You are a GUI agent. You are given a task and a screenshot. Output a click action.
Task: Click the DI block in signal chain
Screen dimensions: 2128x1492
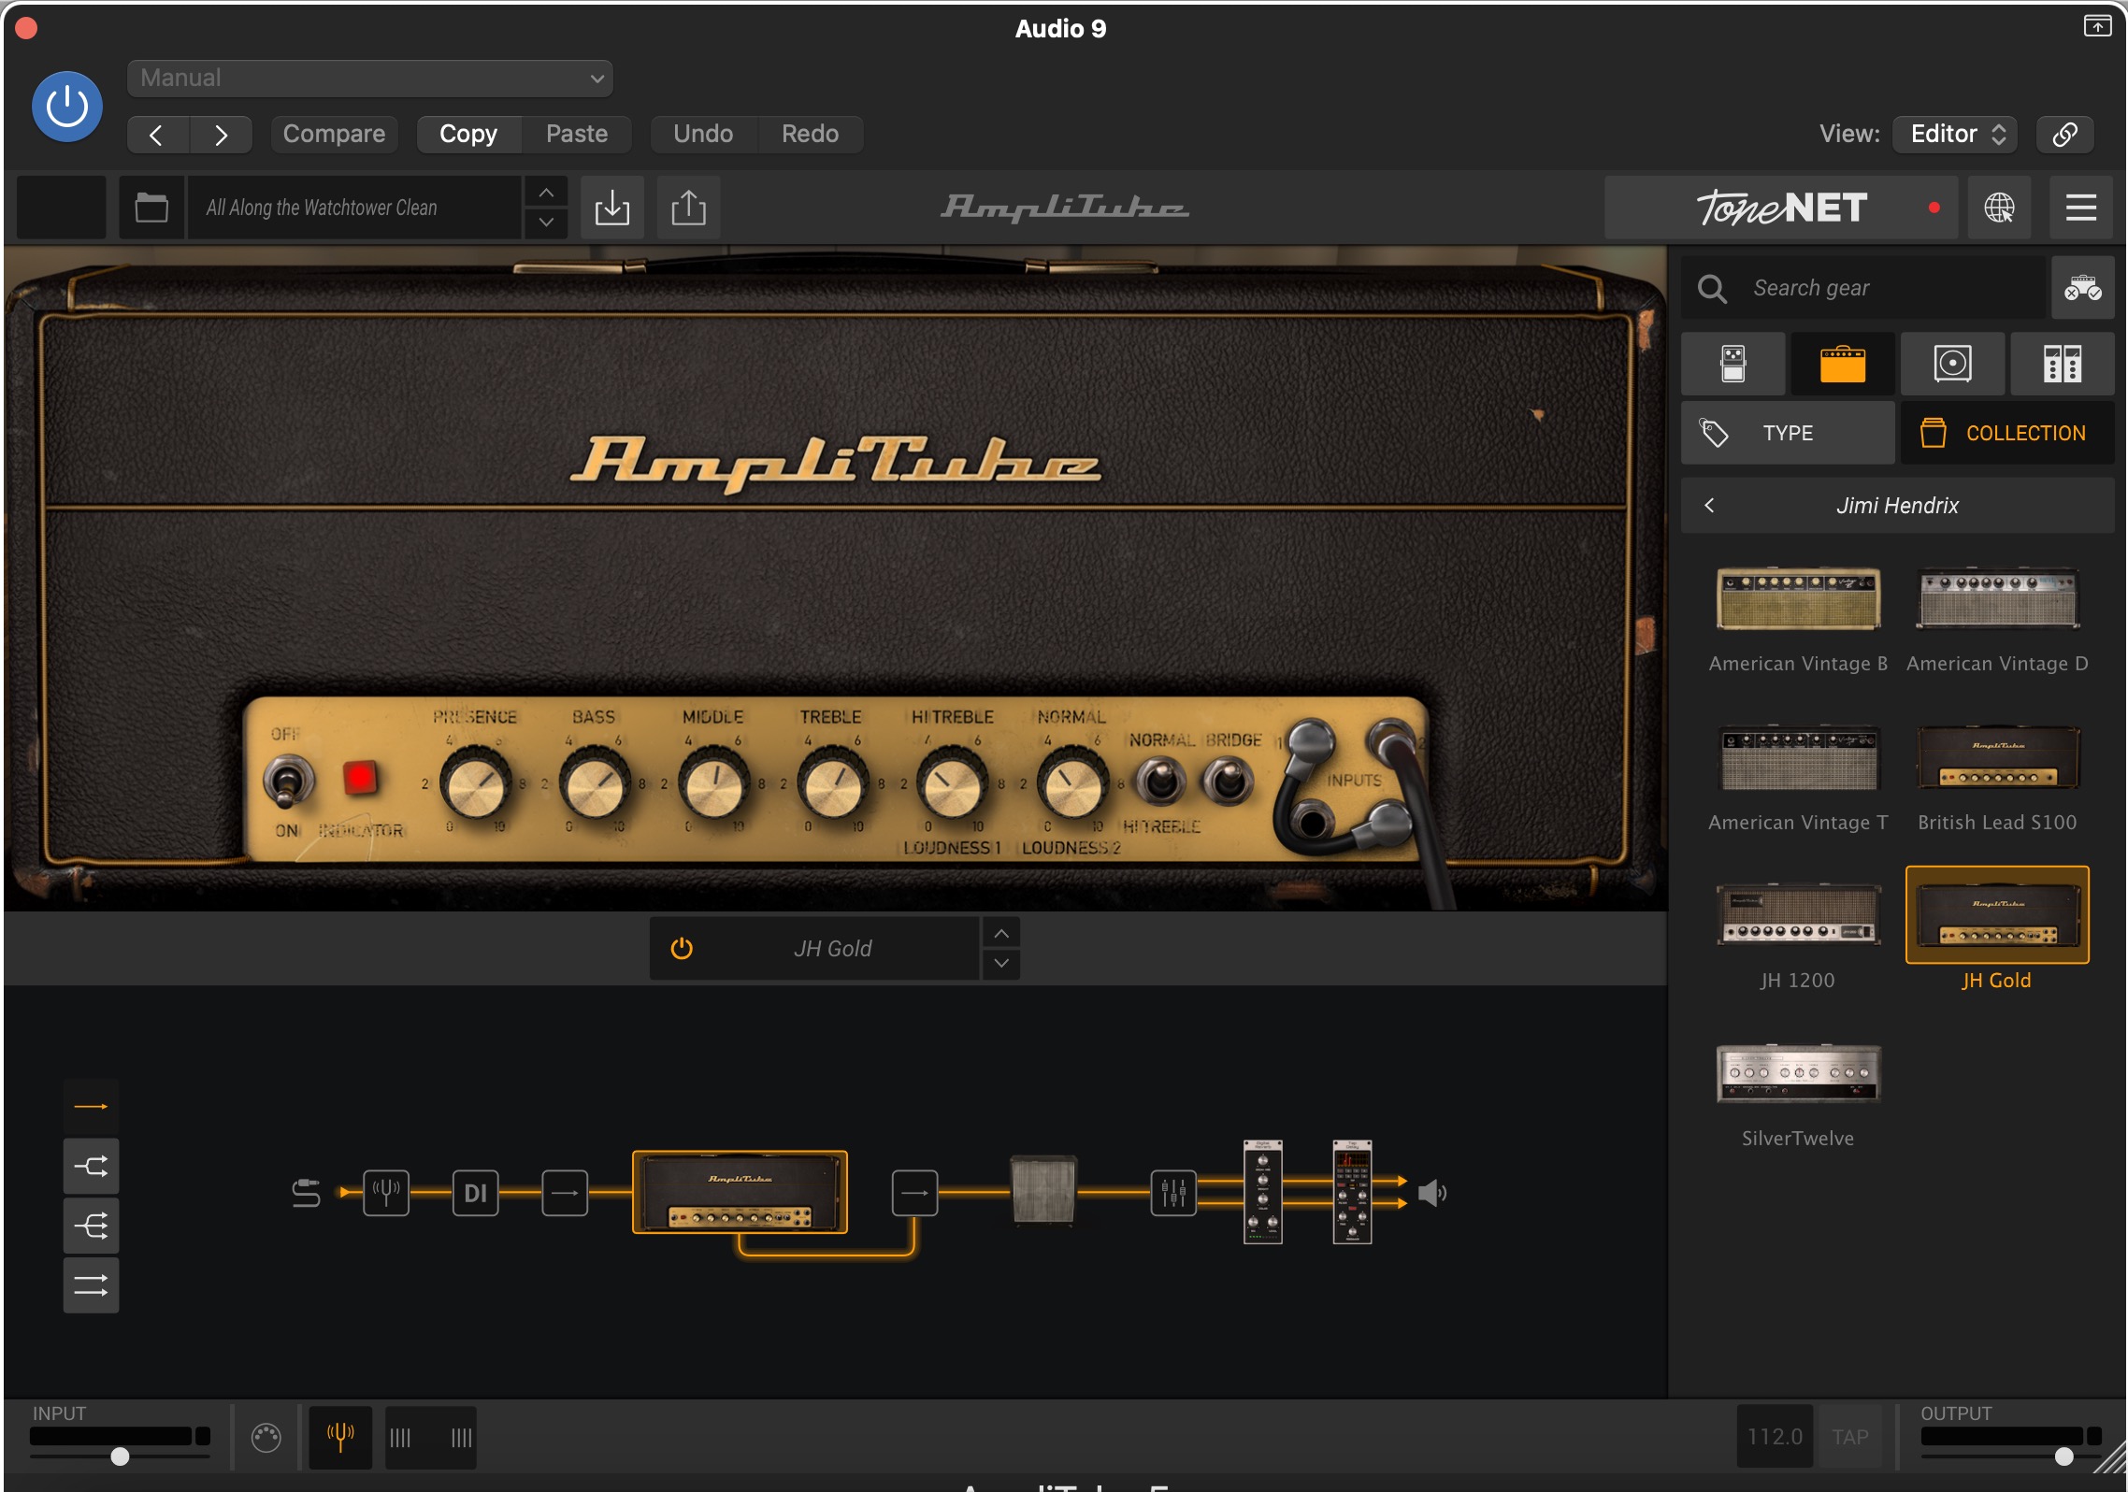pyautogui.click(x=475, y=1194)
